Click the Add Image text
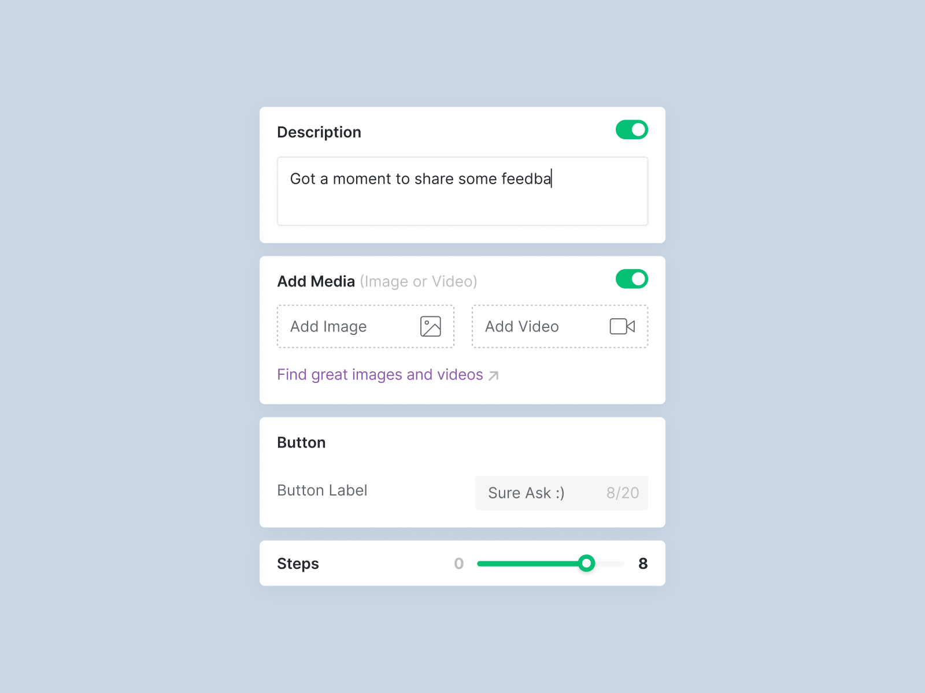The width and height of the screenshot is (925, 693). pyautogui.click(x=328, y=327)
